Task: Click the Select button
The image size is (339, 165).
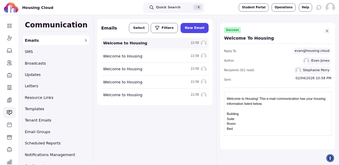Action: [x=139, y=28]
